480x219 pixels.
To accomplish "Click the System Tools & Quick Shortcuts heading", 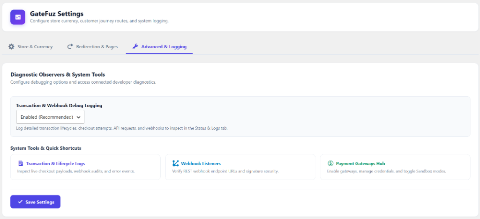I will click(x=46, y=148).
